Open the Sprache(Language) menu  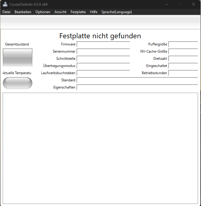tap(117, 12)
